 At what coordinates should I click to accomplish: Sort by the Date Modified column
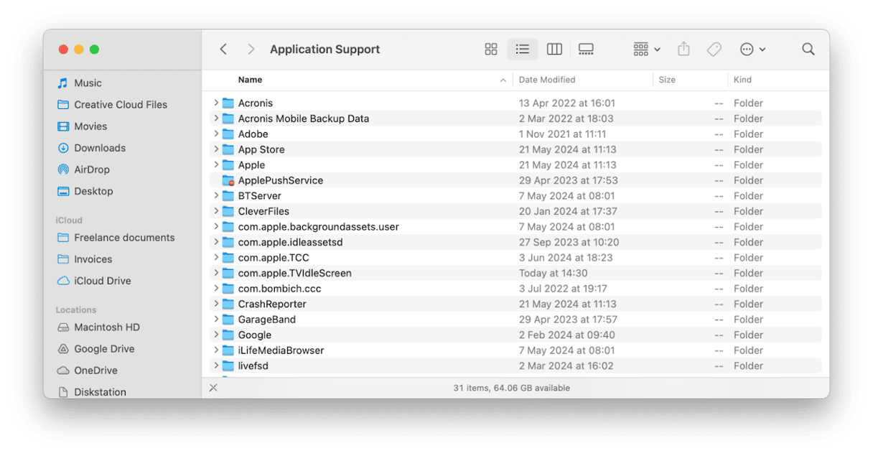[547, 80]
